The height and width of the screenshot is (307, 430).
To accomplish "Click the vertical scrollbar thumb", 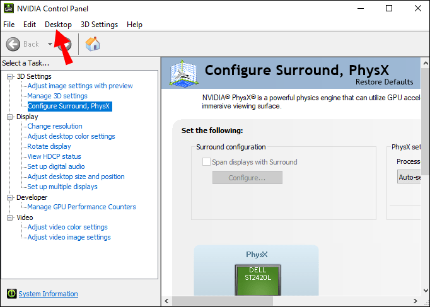I will [426, 122].
